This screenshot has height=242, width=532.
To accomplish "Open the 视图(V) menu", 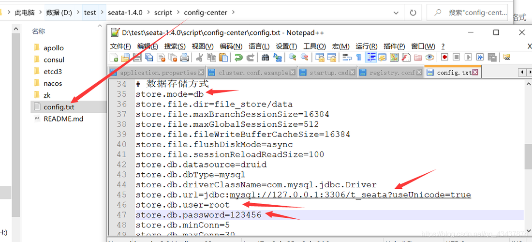I will (x=203, y=46).
